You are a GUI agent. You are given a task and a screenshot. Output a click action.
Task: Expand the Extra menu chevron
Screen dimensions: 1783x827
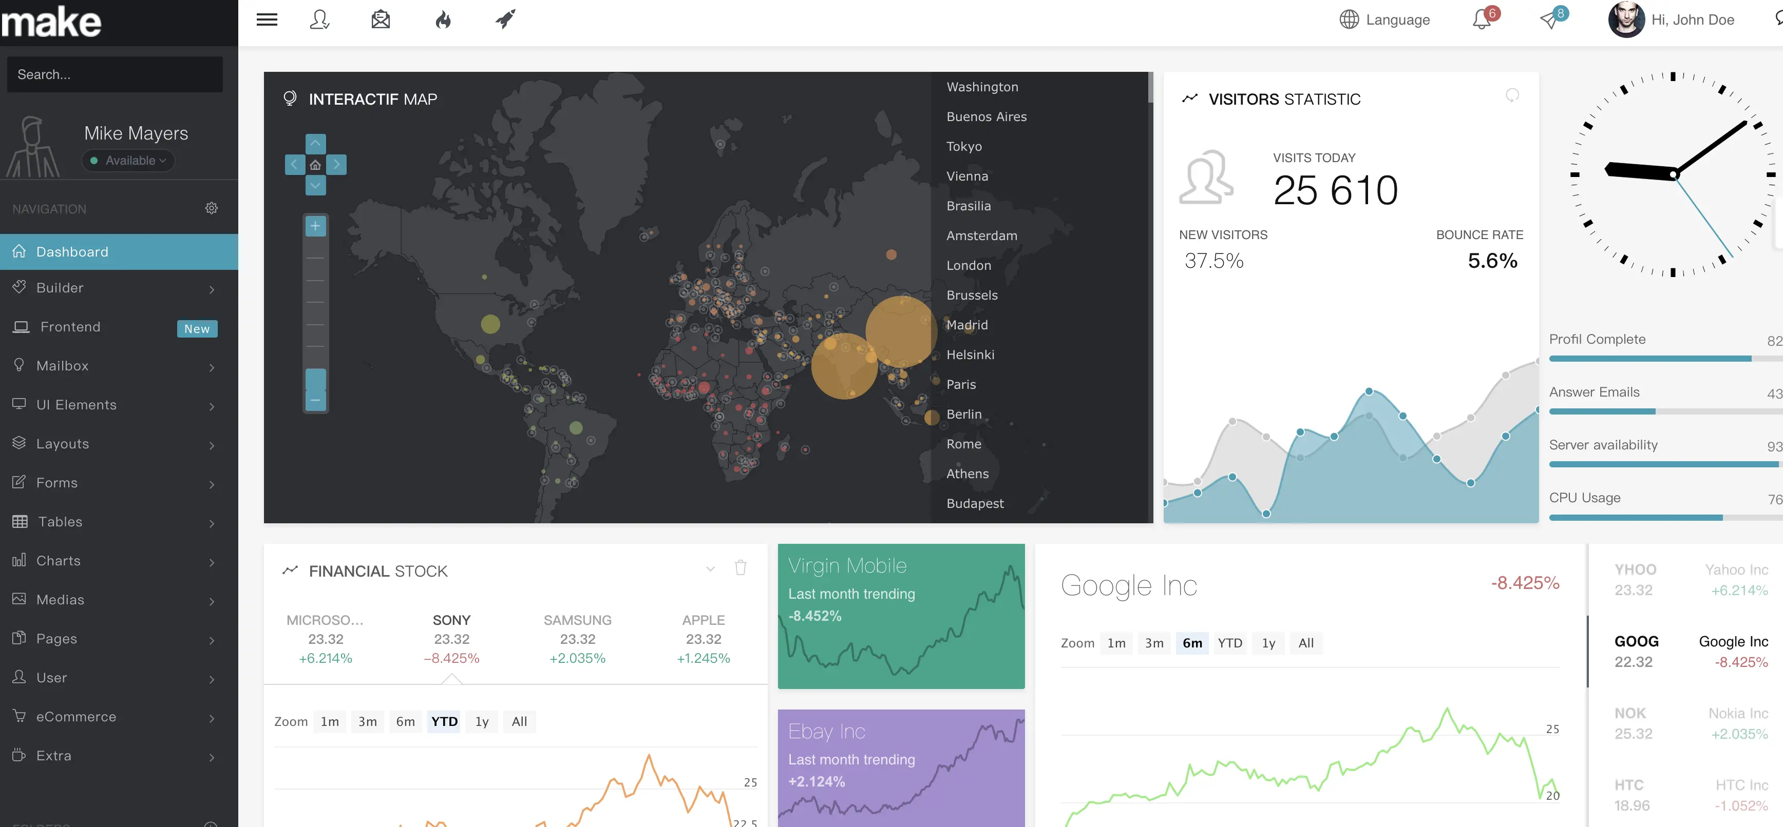(x=212, y=758)
